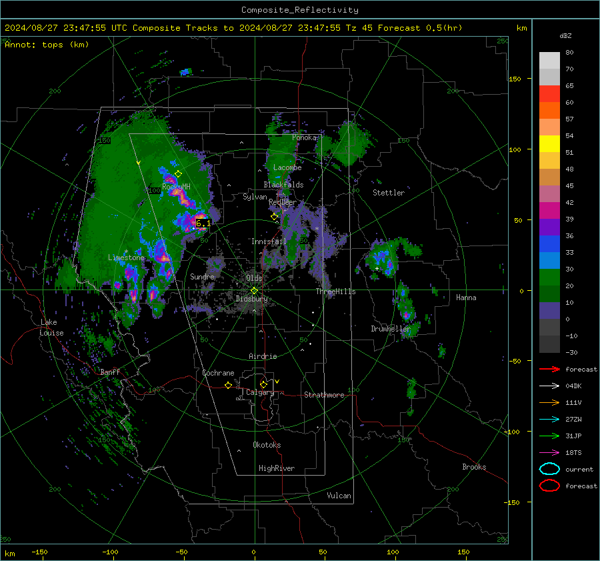600x561 pixels.
Task: Click the blue 36 dBZ color swatch
Action: (x=549, y=243)
